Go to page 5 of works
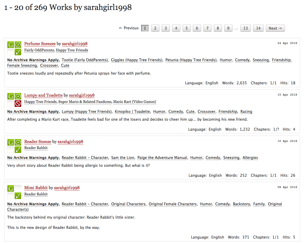 (x=186, y=28)
